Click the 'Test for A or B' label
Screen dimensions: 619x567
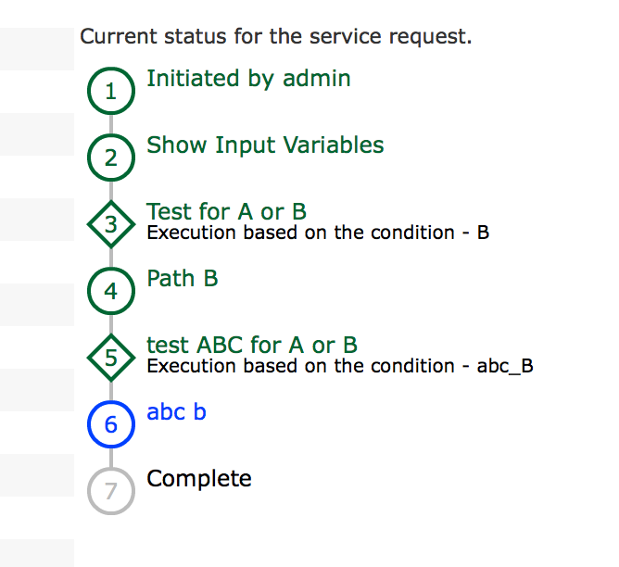226,211
